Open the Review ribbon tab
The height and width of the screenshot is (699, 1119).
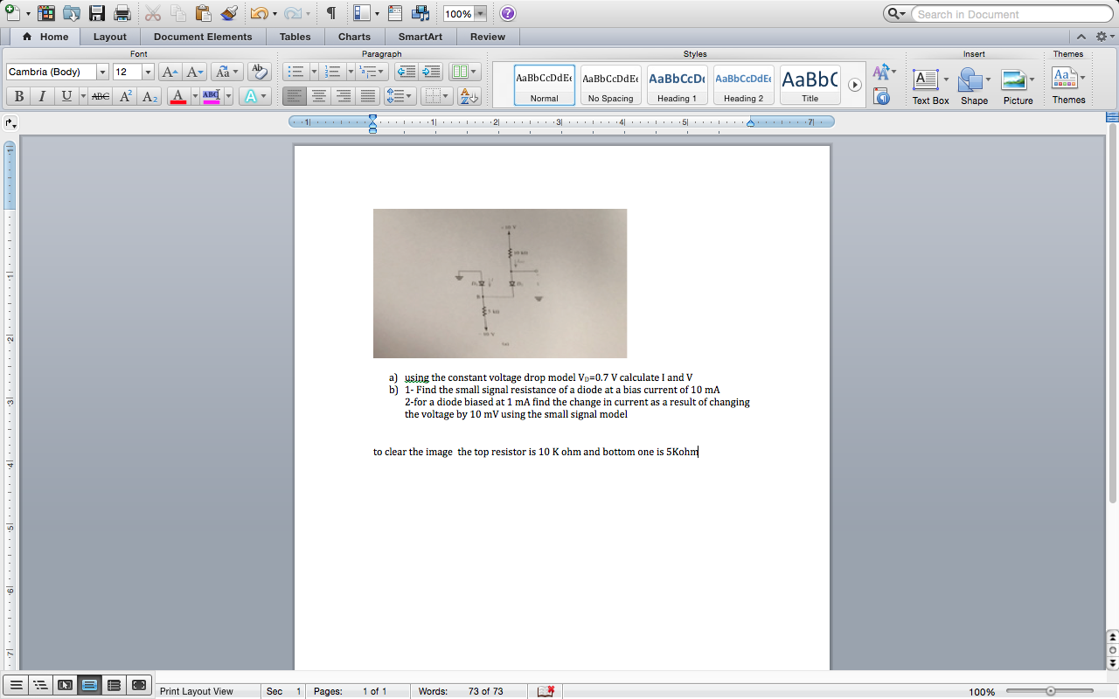pyautogui.click(x=487, y=37)
